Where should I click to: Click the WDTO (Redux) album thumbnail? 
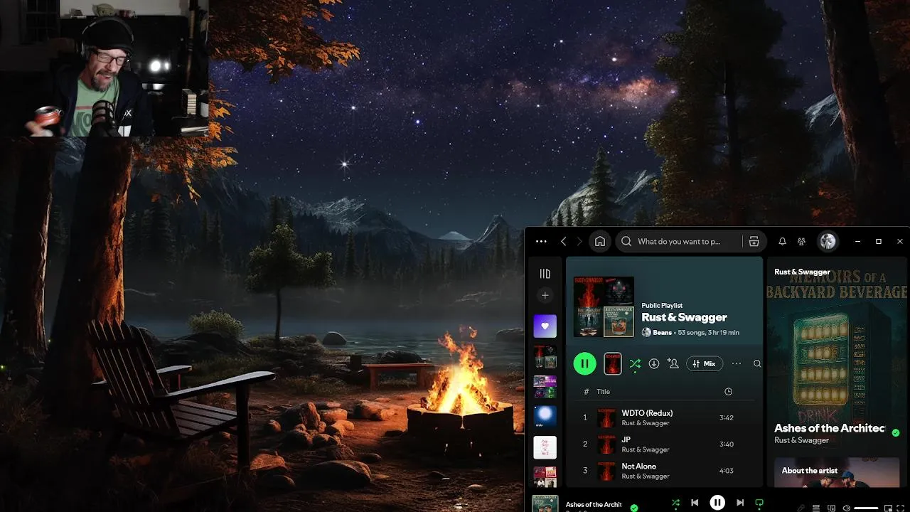point(606,417)
